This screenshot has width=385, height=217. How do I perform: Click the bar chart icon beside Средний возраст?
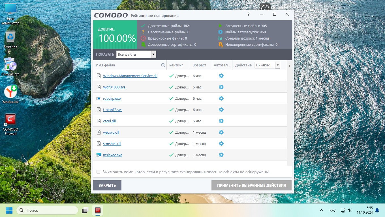point(220,38)
